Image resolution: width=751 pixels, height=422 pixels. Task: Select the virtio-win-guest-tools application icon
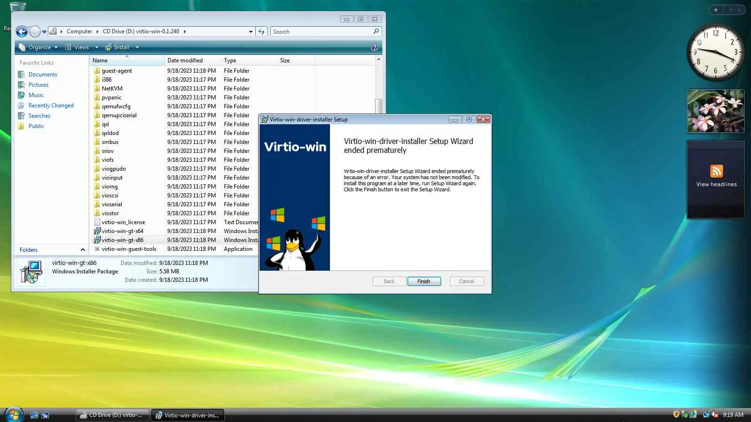(97, 249)
